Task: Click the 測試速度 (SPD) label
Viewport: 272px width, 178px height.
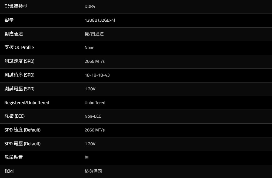Action: (x=19, y=61)
